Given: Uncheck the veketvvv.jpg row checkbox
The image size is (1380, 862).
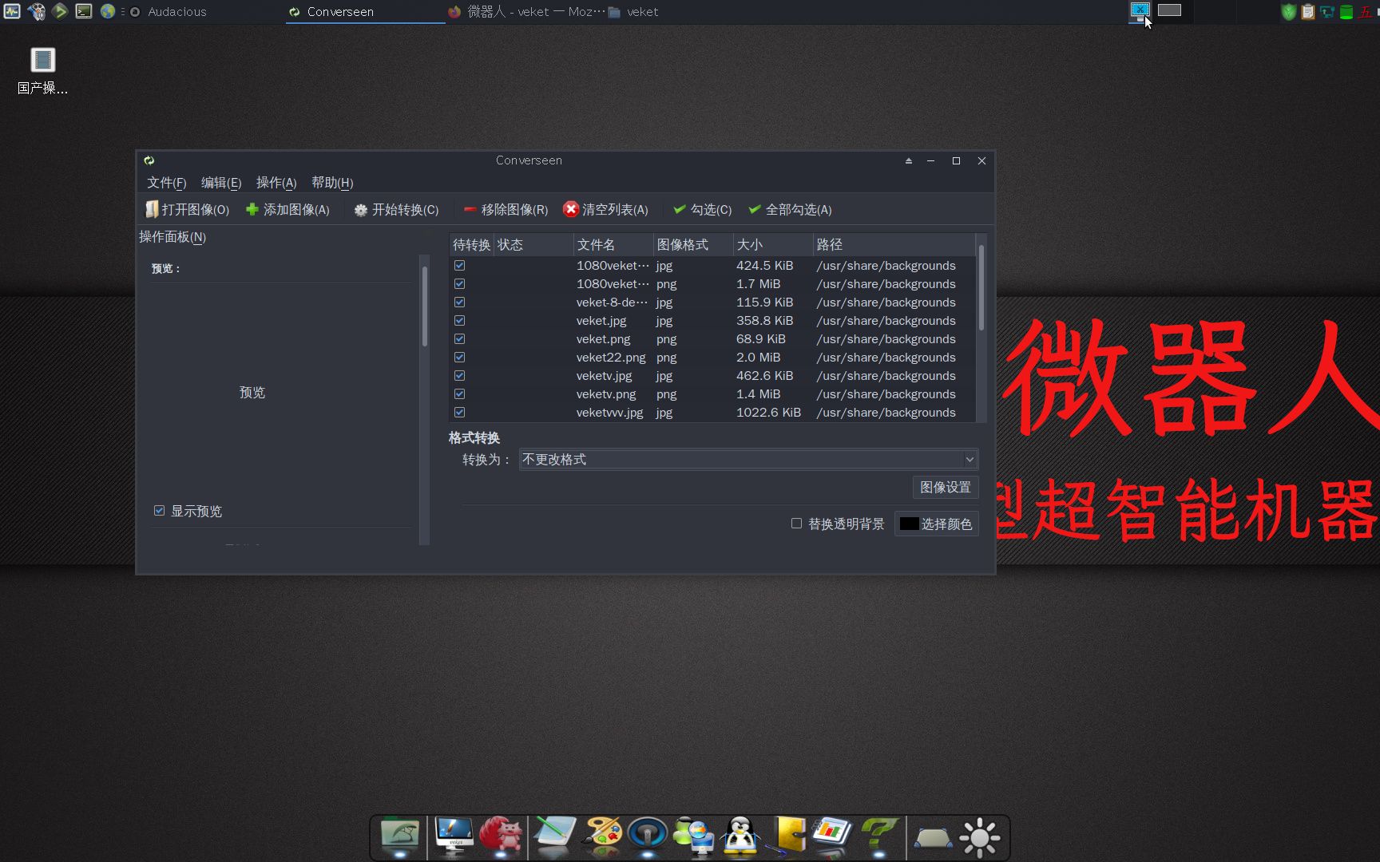Looking at the screenshot, I should pos(459,412).
